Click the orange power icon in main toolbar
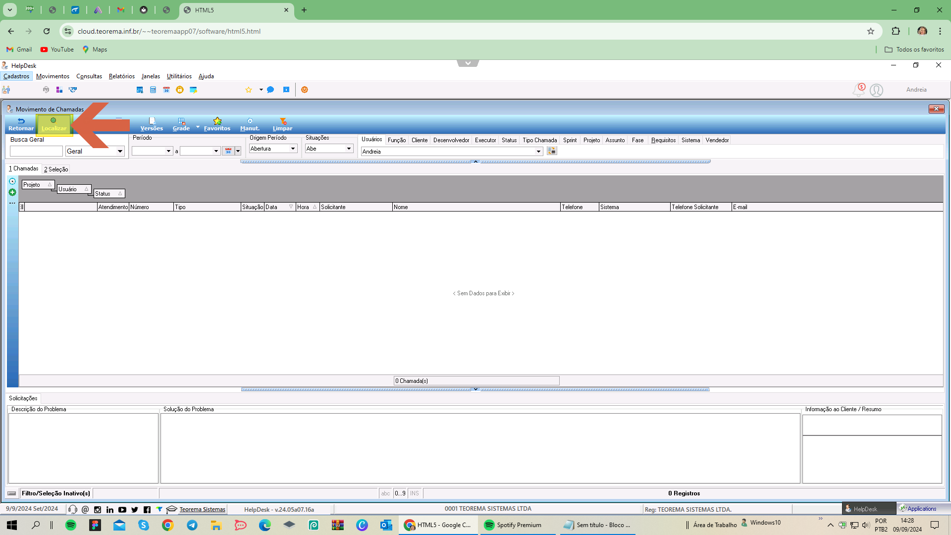Image resolution: width=951 pixels, height=535 pixels. (x=305, y=90)
